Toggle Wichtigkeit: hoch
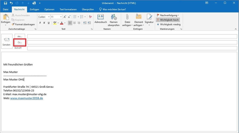The image size is (239, 133). 168,20
